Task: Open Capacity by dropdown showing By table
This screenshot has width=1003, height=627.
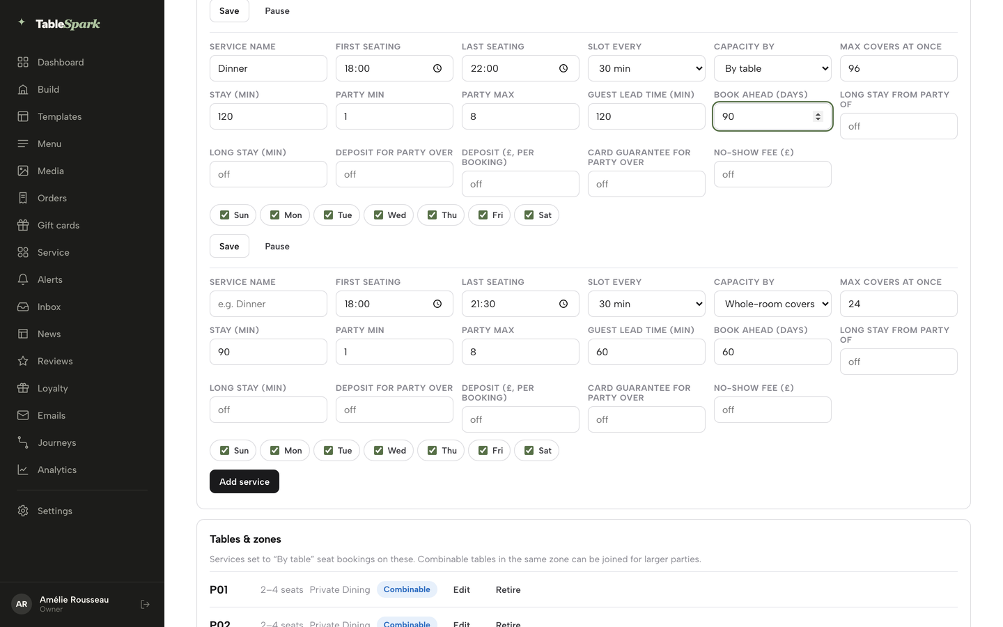Action: 772,68
